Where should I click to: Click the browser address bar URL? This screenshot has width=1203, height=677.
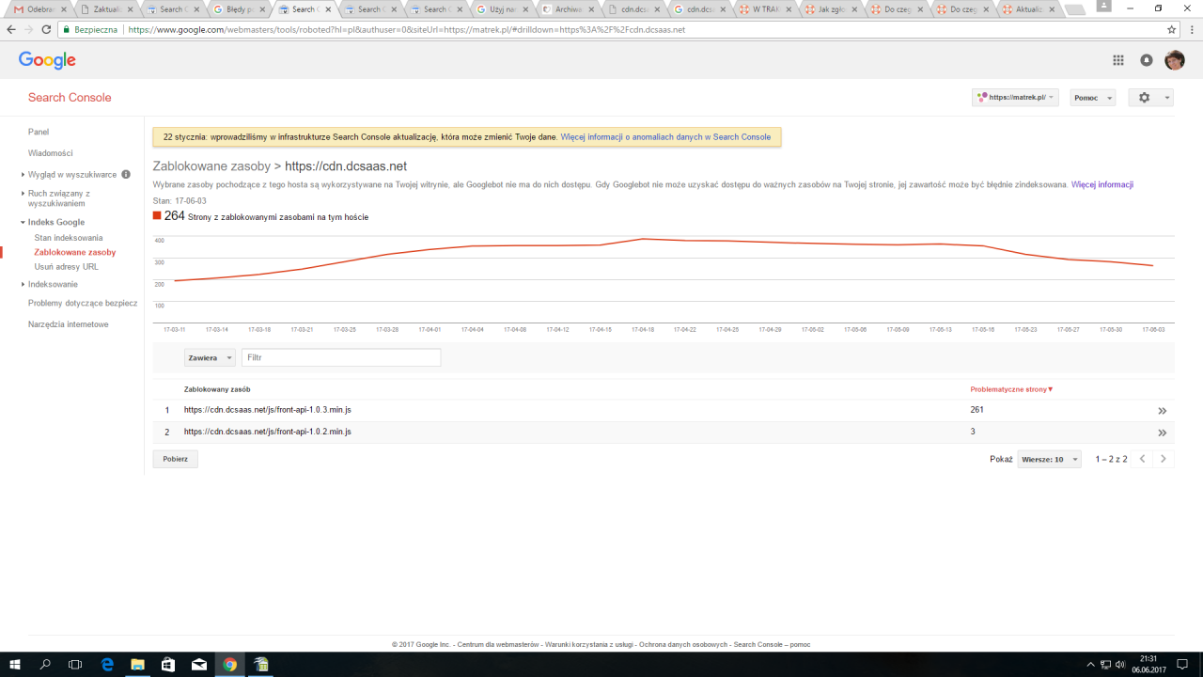[x=406, y=29]
